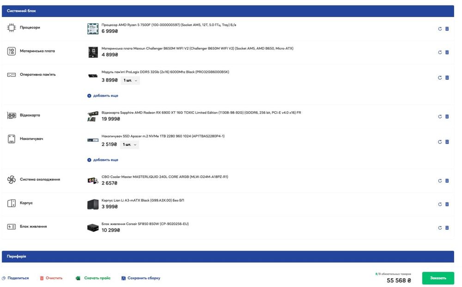Open the ProLogix DDR5 memory module thumbnail

[x=93, y=76]
